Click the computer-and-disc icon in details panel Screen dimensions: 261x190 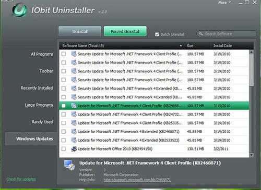coord(69,166)
